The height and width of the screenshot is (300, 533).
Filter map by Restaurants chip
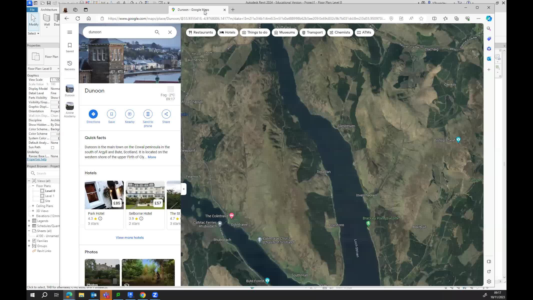(x=201, y=32)
